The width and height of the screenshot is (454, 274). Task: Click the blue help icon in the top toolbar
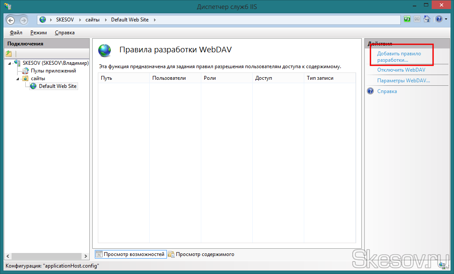point(439,19)
